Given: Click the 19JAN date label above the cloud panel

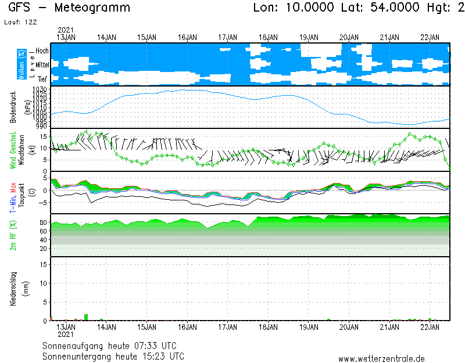Looking at the screenshot, I should pyautogui.click(x=309, y=37).
